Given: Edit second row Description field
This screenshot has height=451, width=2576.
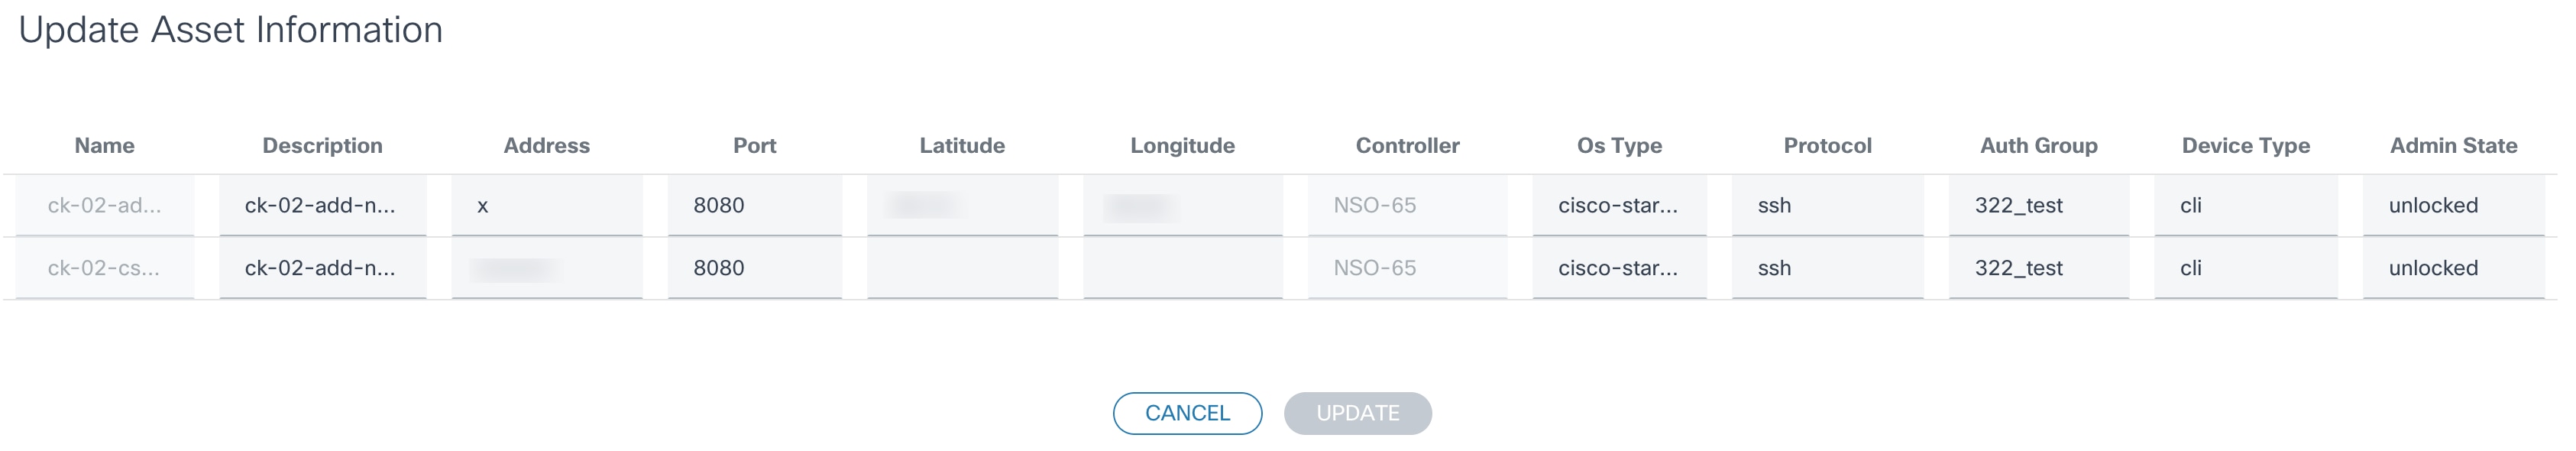Looking at the screenshot, I should 322,268.
